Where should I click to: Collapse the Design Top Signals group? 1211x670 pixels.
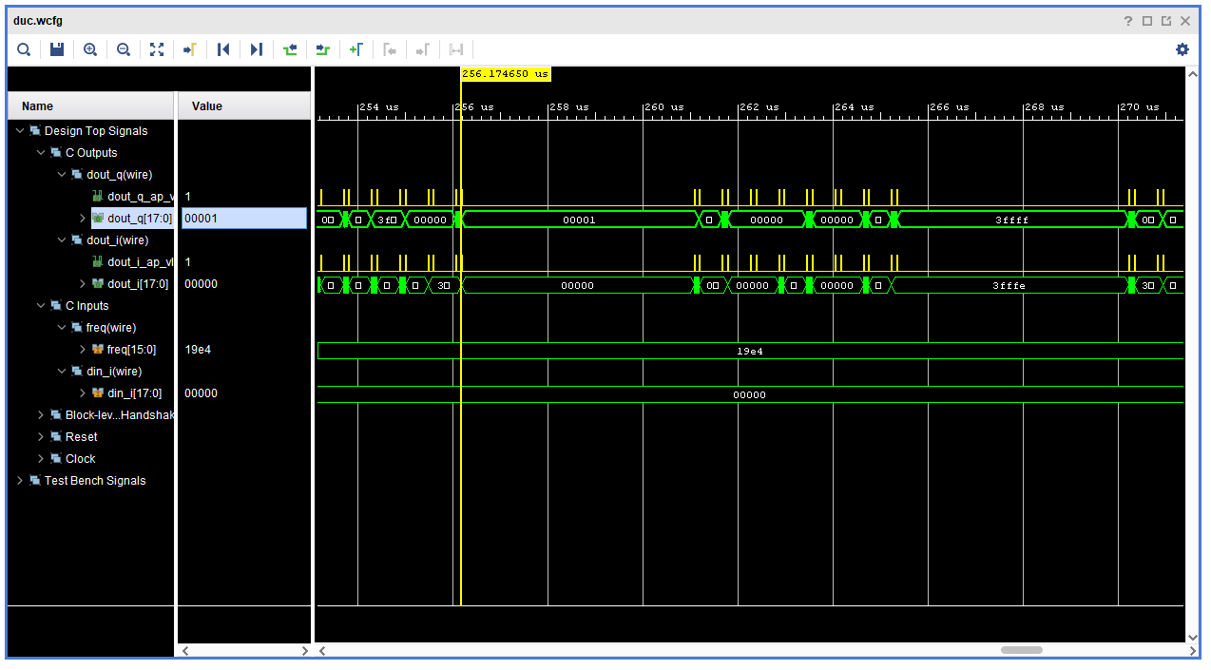pyautogui.click(x=20, y=131)
